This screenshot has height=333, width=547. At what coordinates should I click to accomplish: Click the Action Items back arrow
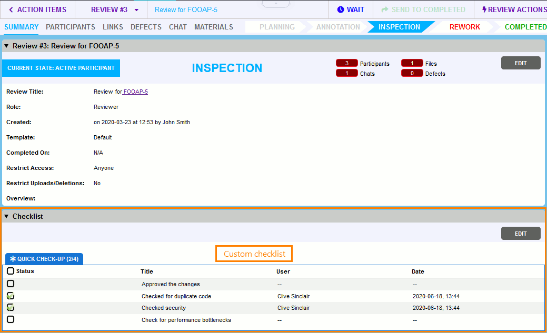coord(11,9)
